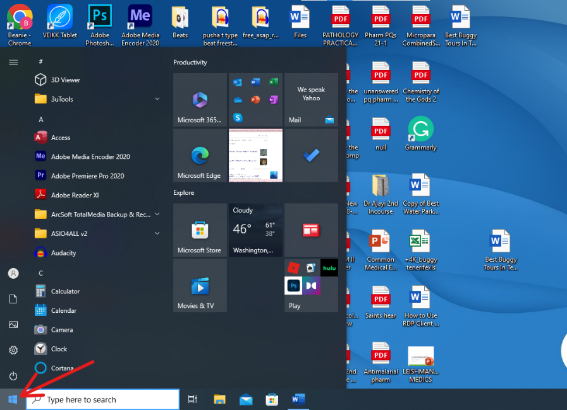
Task: Open Saints hear PDF on desktop
Action: [x=381, y=302]
